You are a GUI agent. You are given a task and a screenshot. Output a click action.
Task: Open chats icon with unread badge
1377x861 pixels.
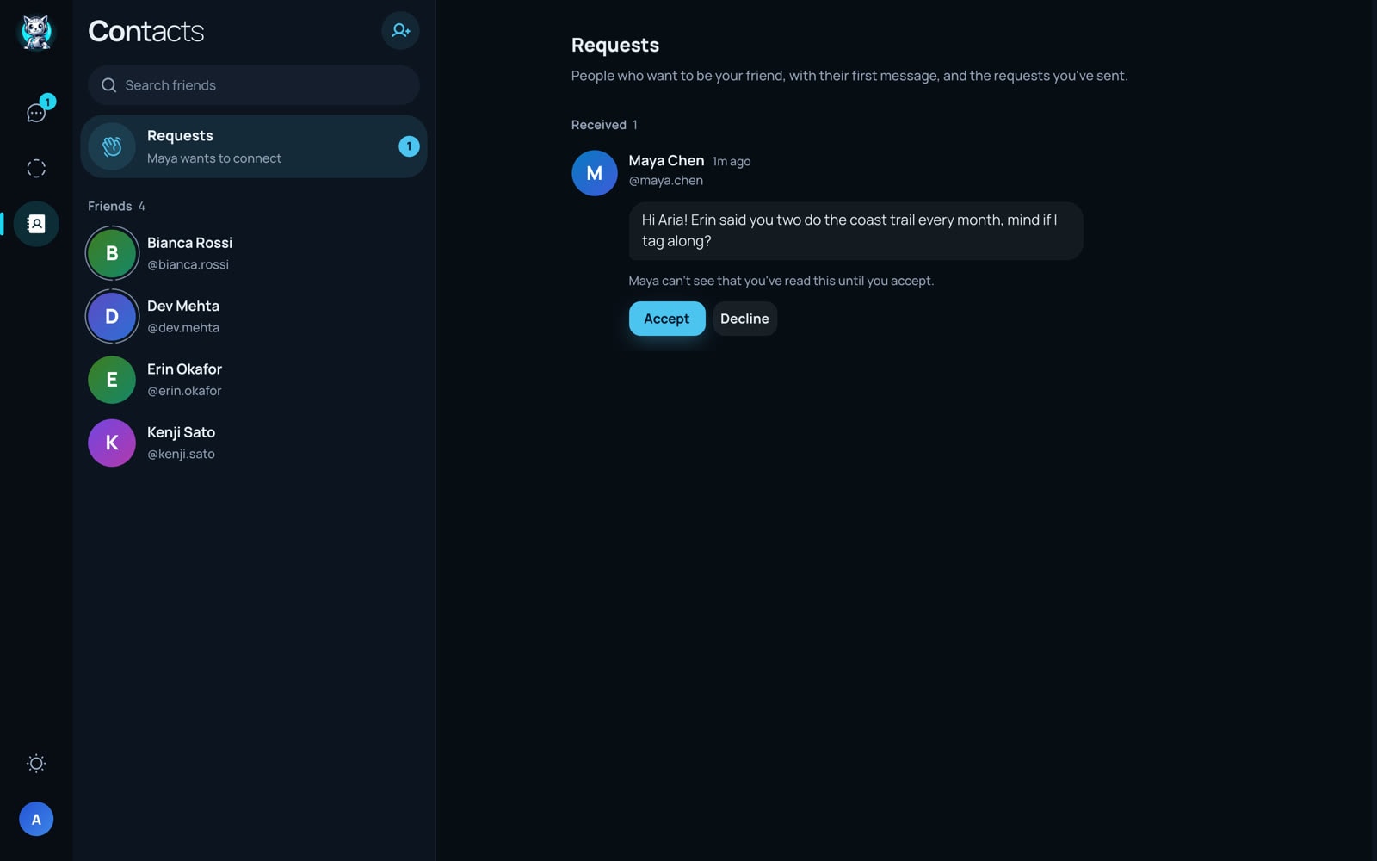(x=36, y=113)
